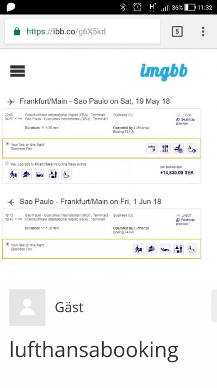The width and height of the screenshot is (217, 388).
Task: Click the lufthansabooking image title
Action: tap(94, 350)
